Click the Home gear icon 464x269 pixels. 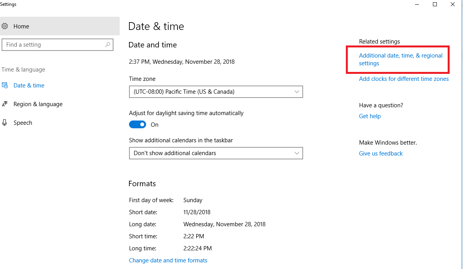click(5, 26)
